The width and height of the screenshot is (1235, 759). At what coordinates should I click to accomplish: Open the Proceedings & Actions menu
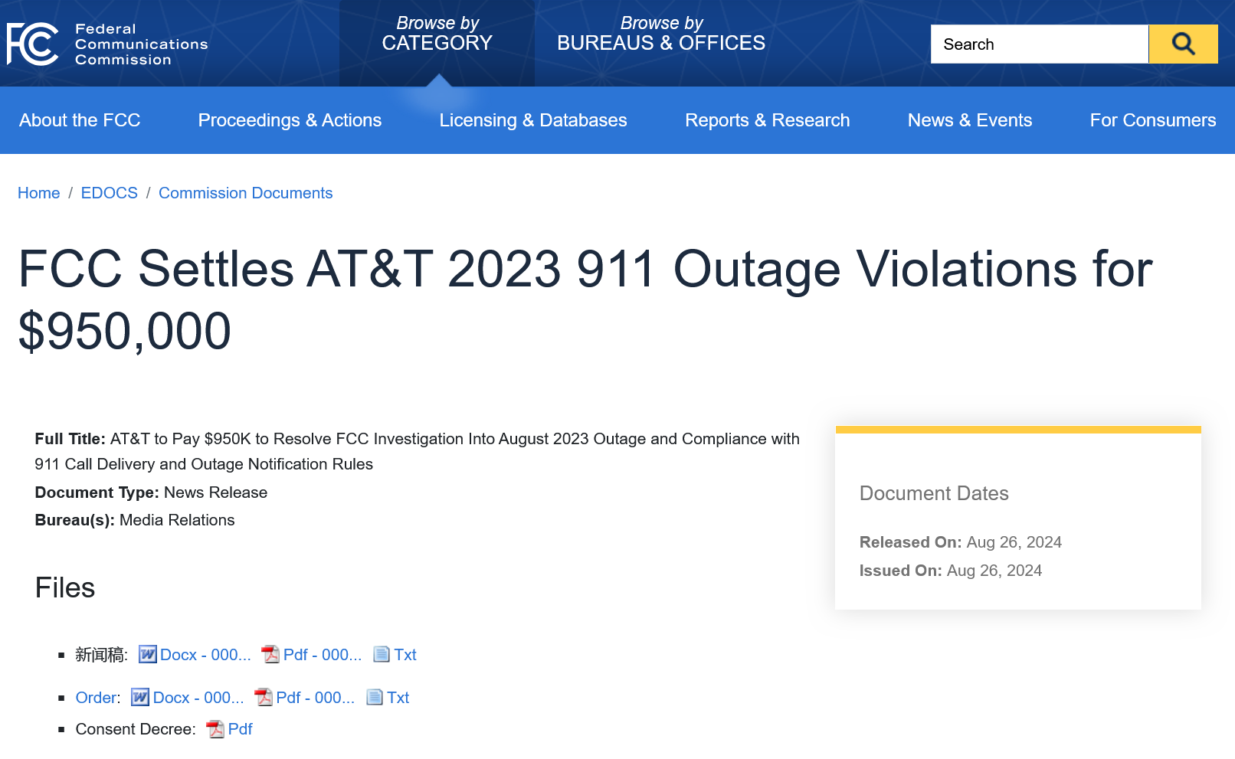[x=290, y=120]
